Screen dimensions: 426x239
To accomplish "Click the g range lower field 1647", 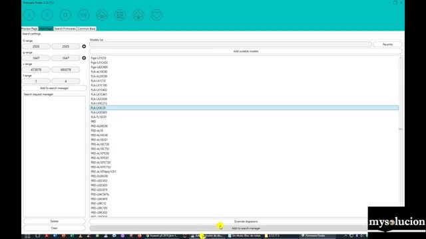I will point(36,58).
